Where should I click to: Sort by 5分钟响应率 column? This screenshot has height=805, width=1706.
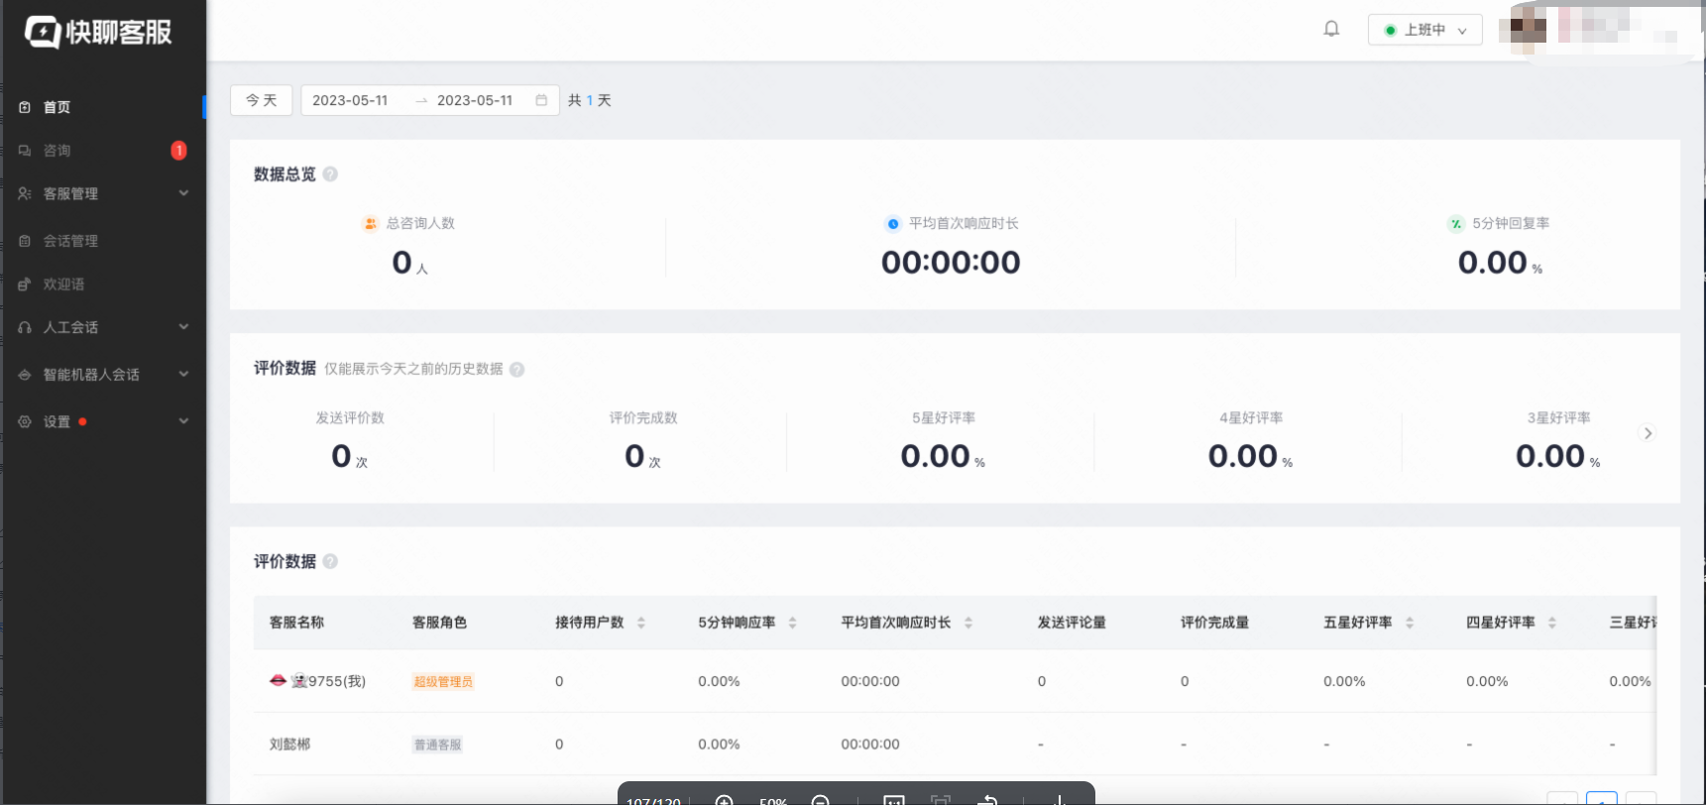792,623
